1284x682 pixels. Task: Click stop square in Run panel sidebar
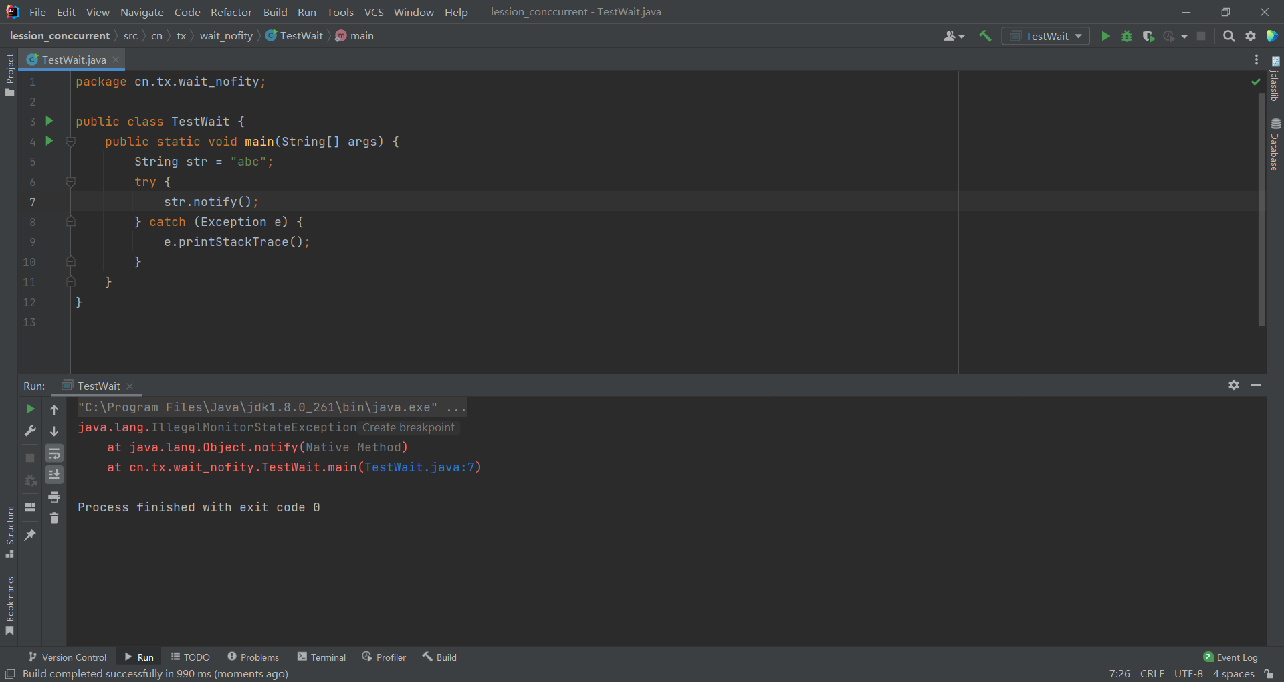30,458
